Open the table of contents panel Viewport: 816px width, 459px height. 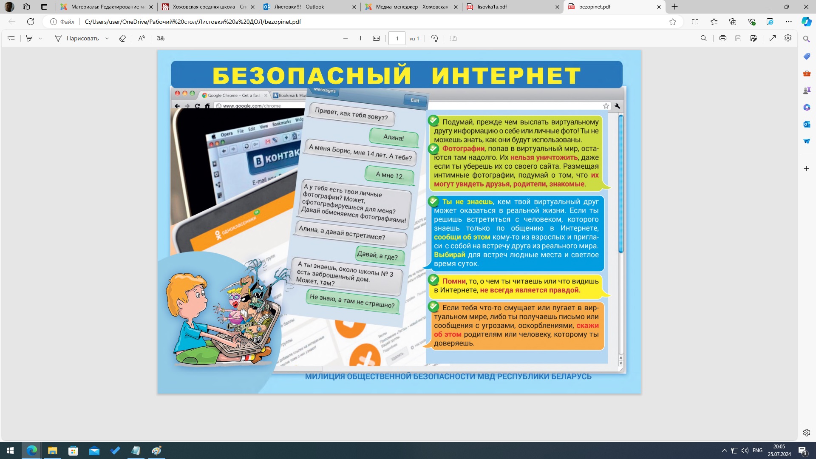click(11, 38)
